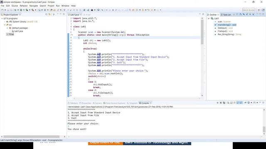
Task: Click the editor vertical scrollbar thumb
Action: (202, 32)
